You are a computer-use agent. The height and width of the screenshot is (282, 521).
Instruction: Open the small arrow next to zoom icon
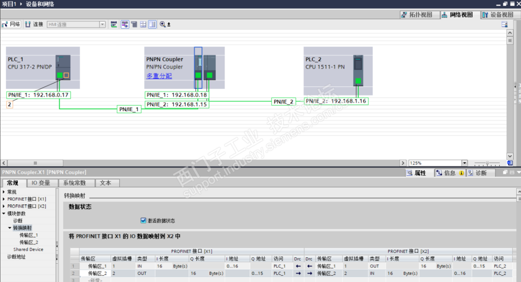point(169,25)
